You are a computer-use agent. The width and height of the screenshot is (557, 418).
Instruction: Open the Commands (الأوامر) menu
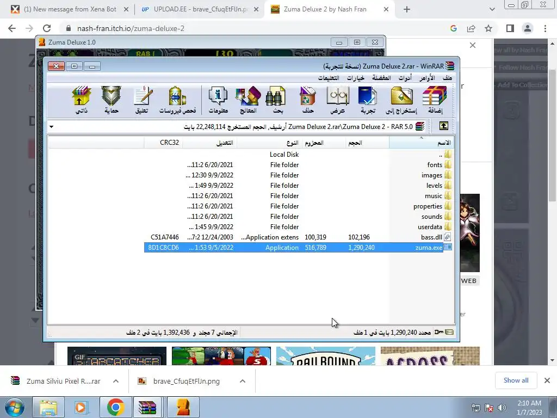(x=426, y=78)
